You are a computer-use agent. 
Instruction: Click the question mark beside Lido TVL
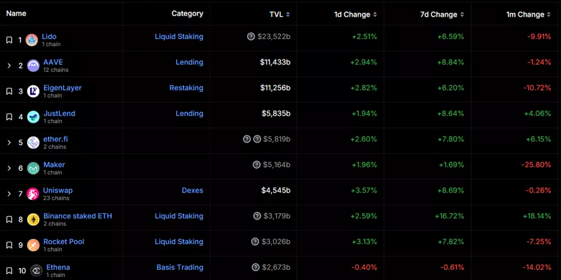pyautogui.click(x=251, y=37)
